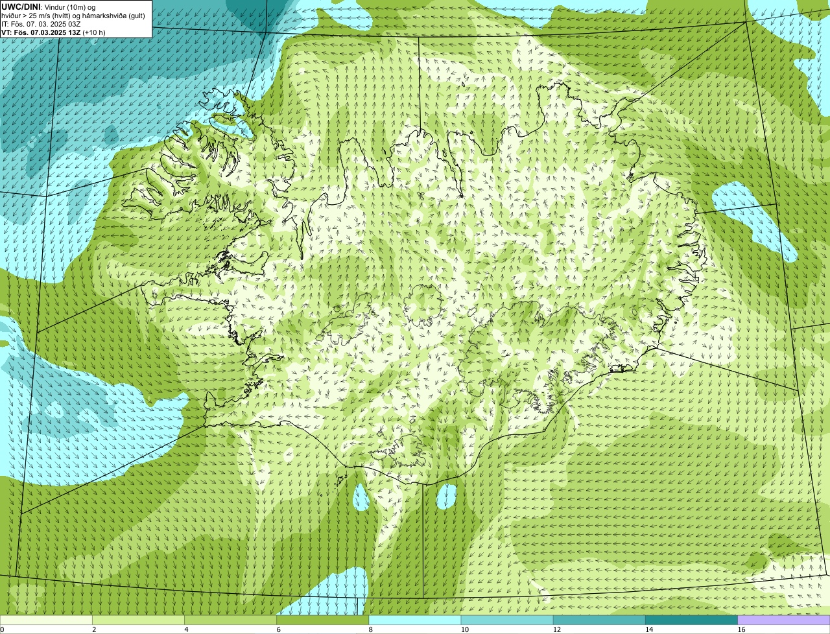This screenshot has width=830, height=634.
Task: Click the scale label "12"
Action: click(557, 629)
